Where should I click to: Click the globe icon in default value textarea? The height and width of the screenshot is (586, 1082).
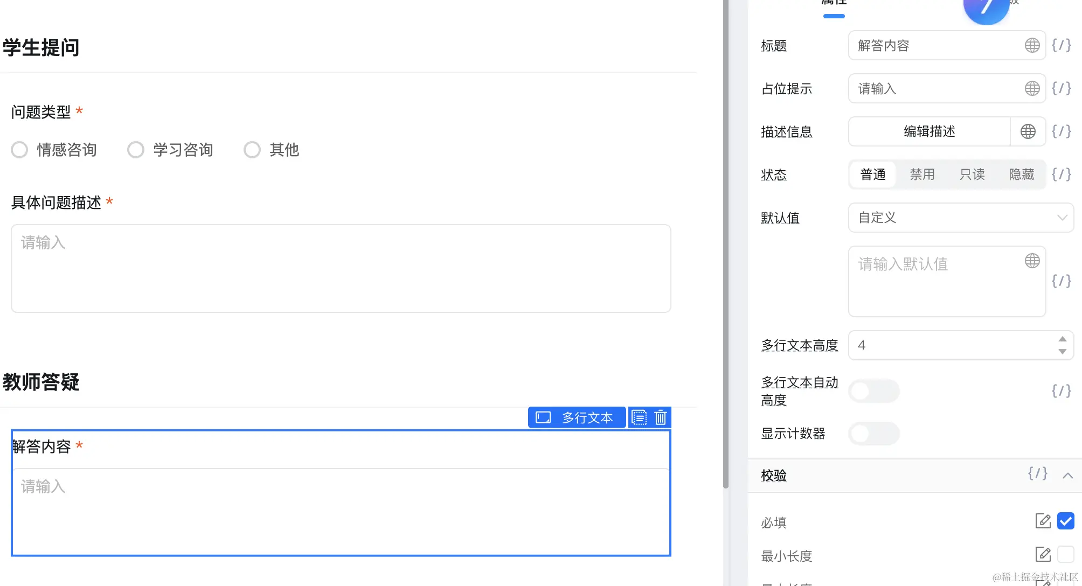tap(1032, 261)
